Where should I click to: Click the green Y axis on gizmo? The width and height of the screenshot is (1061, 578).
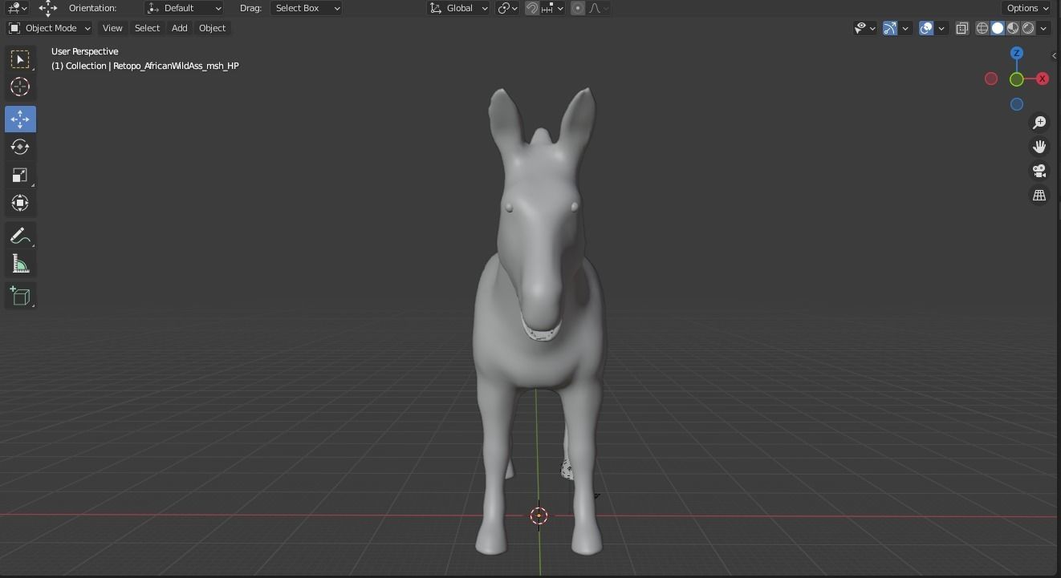[x=1017, y=79]
